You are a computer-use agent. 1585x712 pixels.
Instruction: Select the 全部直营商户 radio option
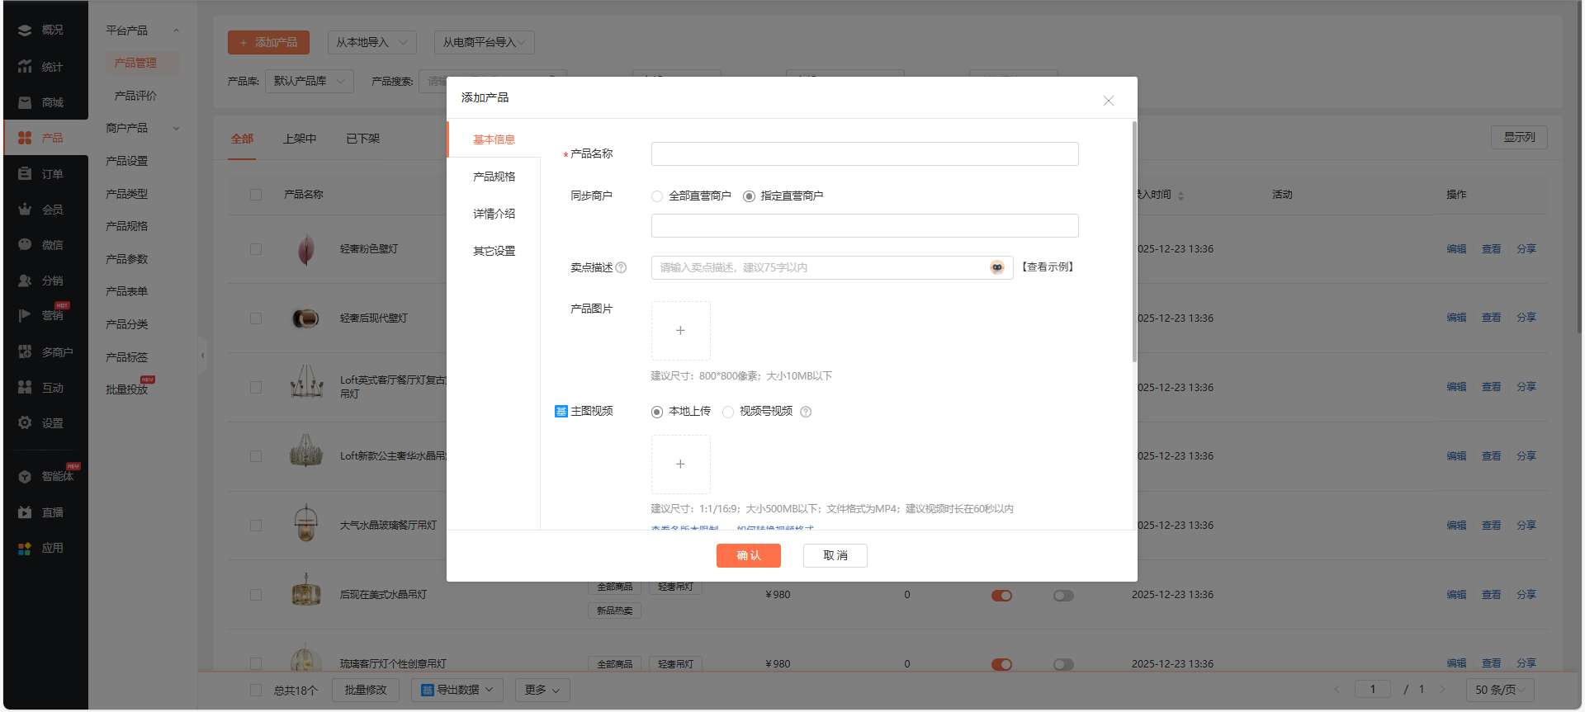point(657,196)
